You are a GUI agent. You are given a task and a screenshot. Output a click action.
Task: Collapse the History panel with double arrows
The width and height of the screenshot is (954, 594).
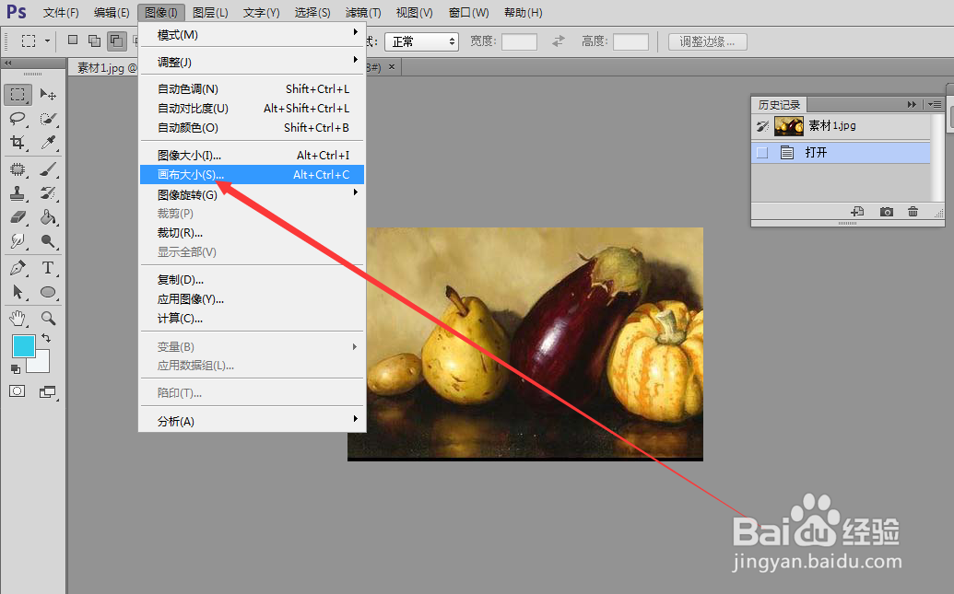tap(912, 105)
